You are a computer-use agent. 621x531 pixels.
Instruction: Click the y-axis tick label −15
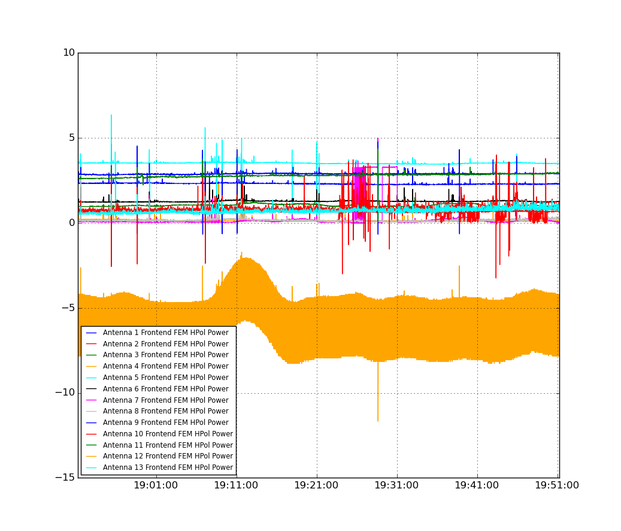pos(65,478)
